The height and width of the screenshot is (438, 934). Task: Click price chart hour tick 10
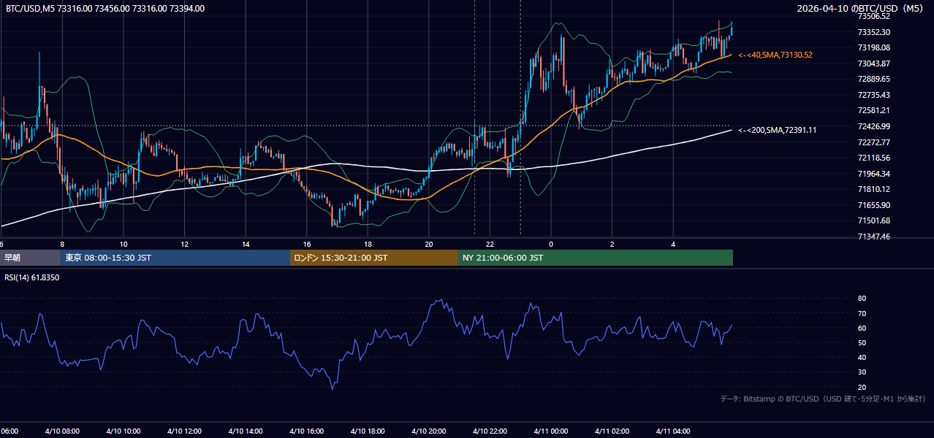[124, 245]
